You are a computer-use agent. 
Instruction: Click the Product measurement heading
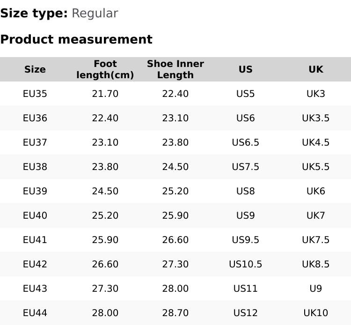point(76,39)
